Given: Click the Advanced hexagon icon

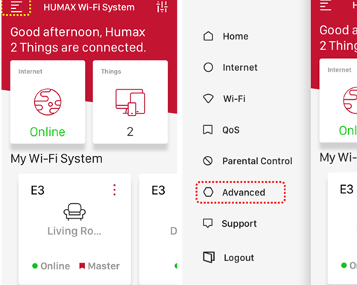Looking at the screenshot, I should point(208,192).
